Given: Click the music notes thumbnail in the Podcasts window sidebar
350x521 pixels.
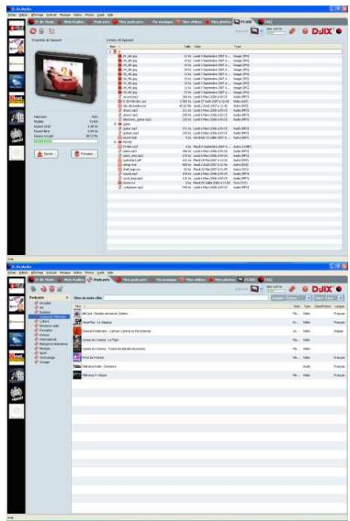Looking at the screenshot, I should 17,375.
